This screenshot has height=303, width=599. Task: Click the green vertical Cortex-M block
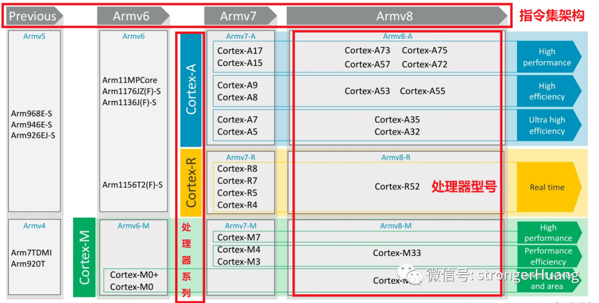(x=84, y=257)
